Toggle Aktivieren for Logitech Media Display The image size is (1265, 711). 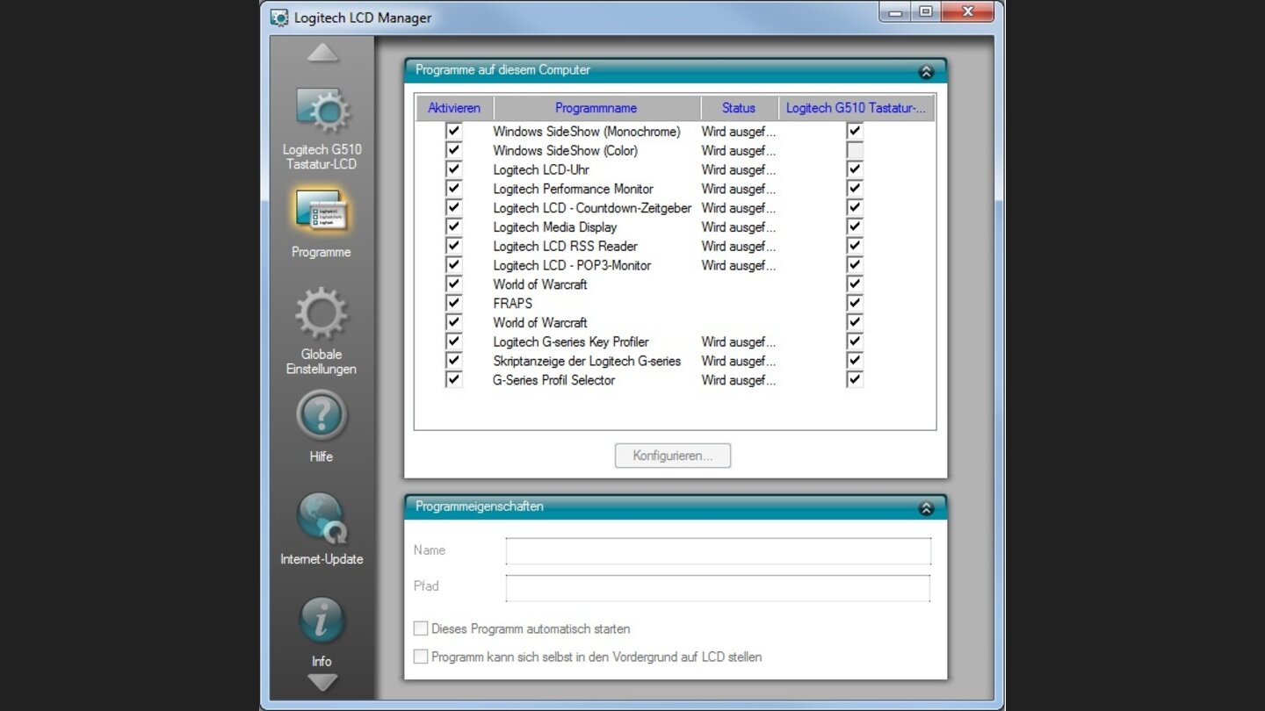453,226
